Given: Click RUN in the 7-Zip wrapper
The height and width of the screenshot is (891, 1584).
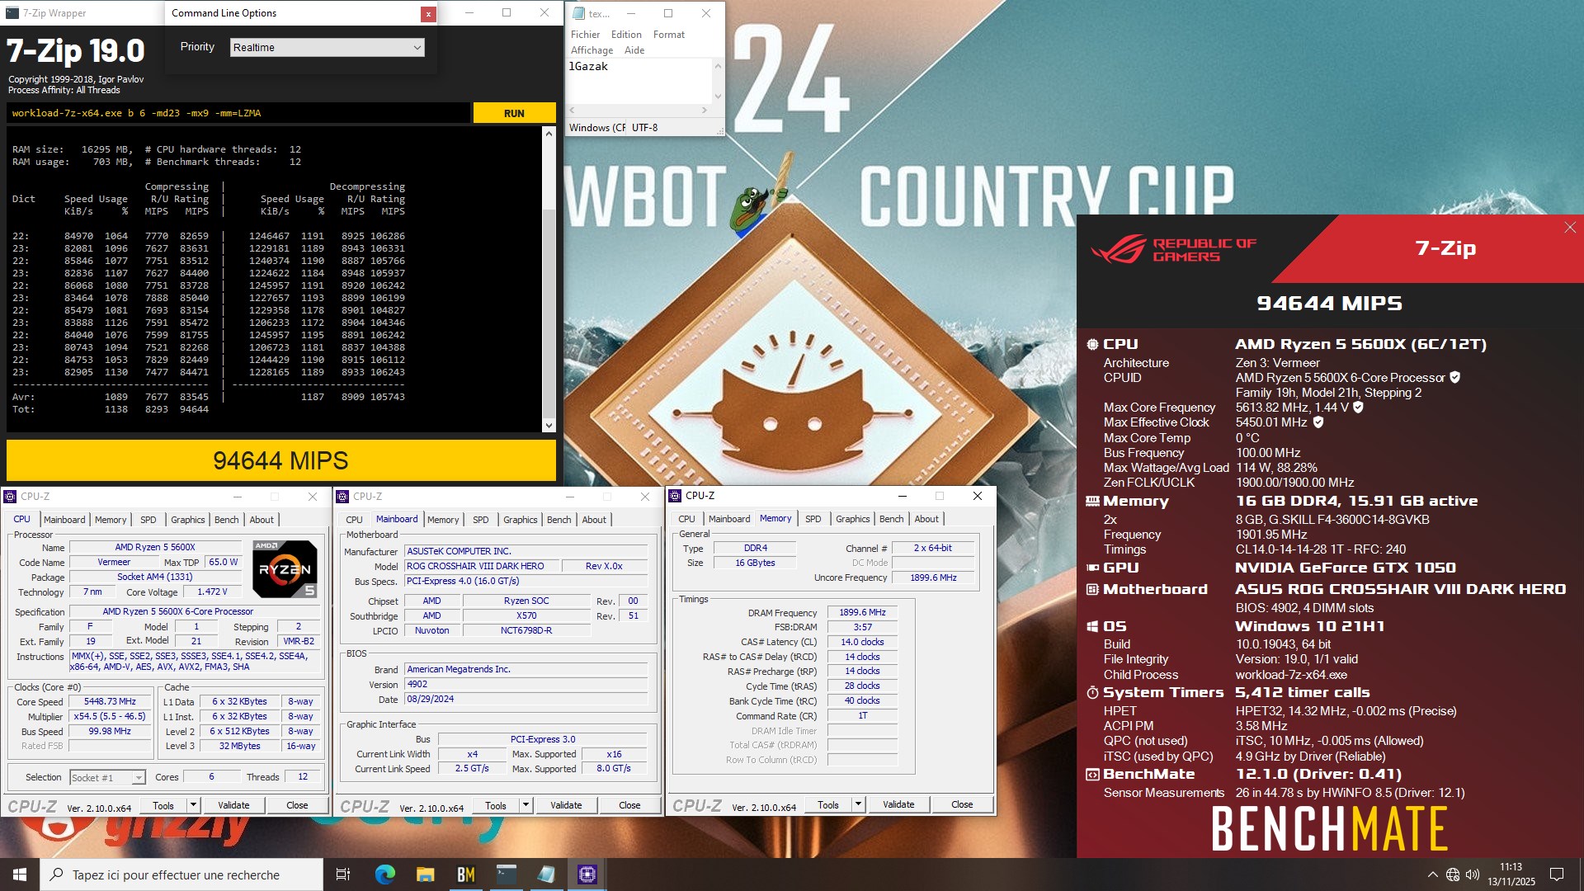Looking at the screenshot, I should 514,113.
